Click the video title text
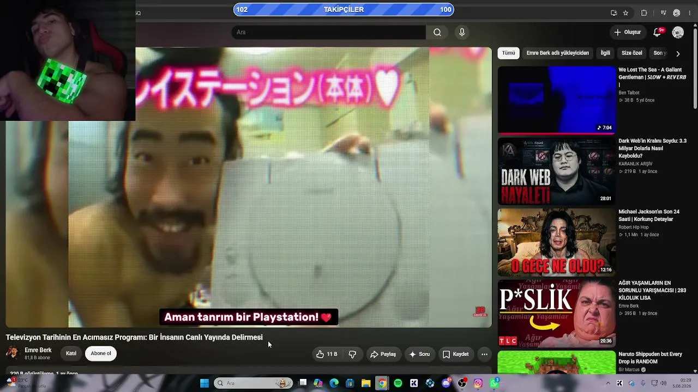 click(134, 338)
